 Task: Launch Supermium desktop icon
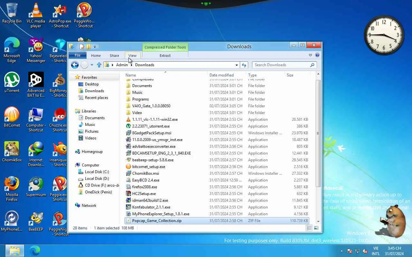(36, 186)
